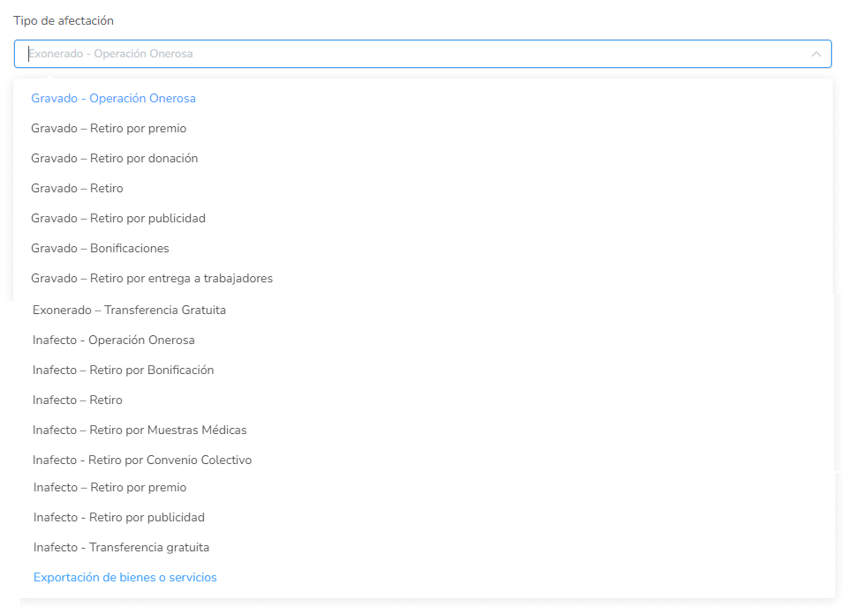Click the dropdown chevron arrow icon
The height and width of the screenshot is (614, 853).
[816, 54]
